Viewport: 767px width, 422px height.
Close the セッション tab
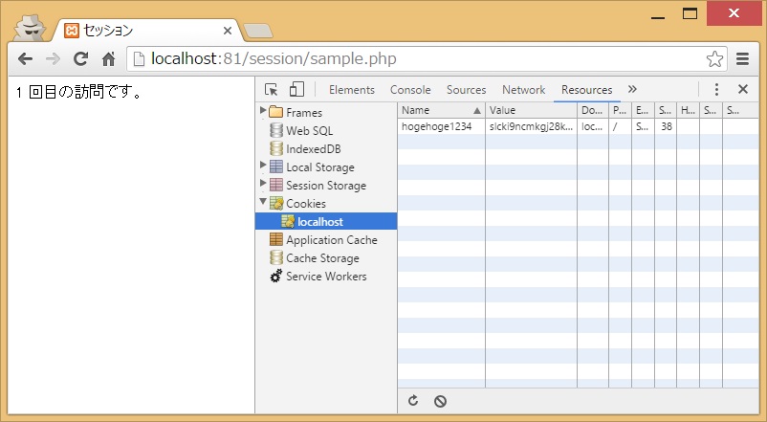click(227, 31)
